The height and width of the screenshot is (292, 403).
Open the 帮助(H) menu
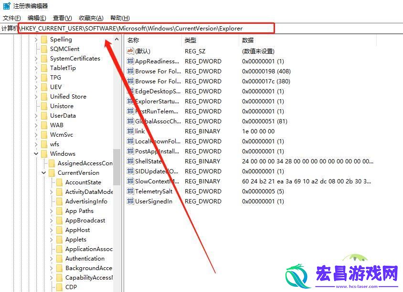tap(120, 18)
